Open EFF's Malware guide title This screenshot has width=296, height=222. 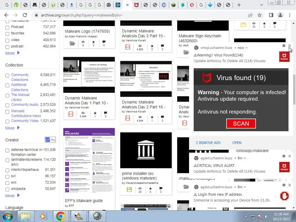[x=84, y=201]
